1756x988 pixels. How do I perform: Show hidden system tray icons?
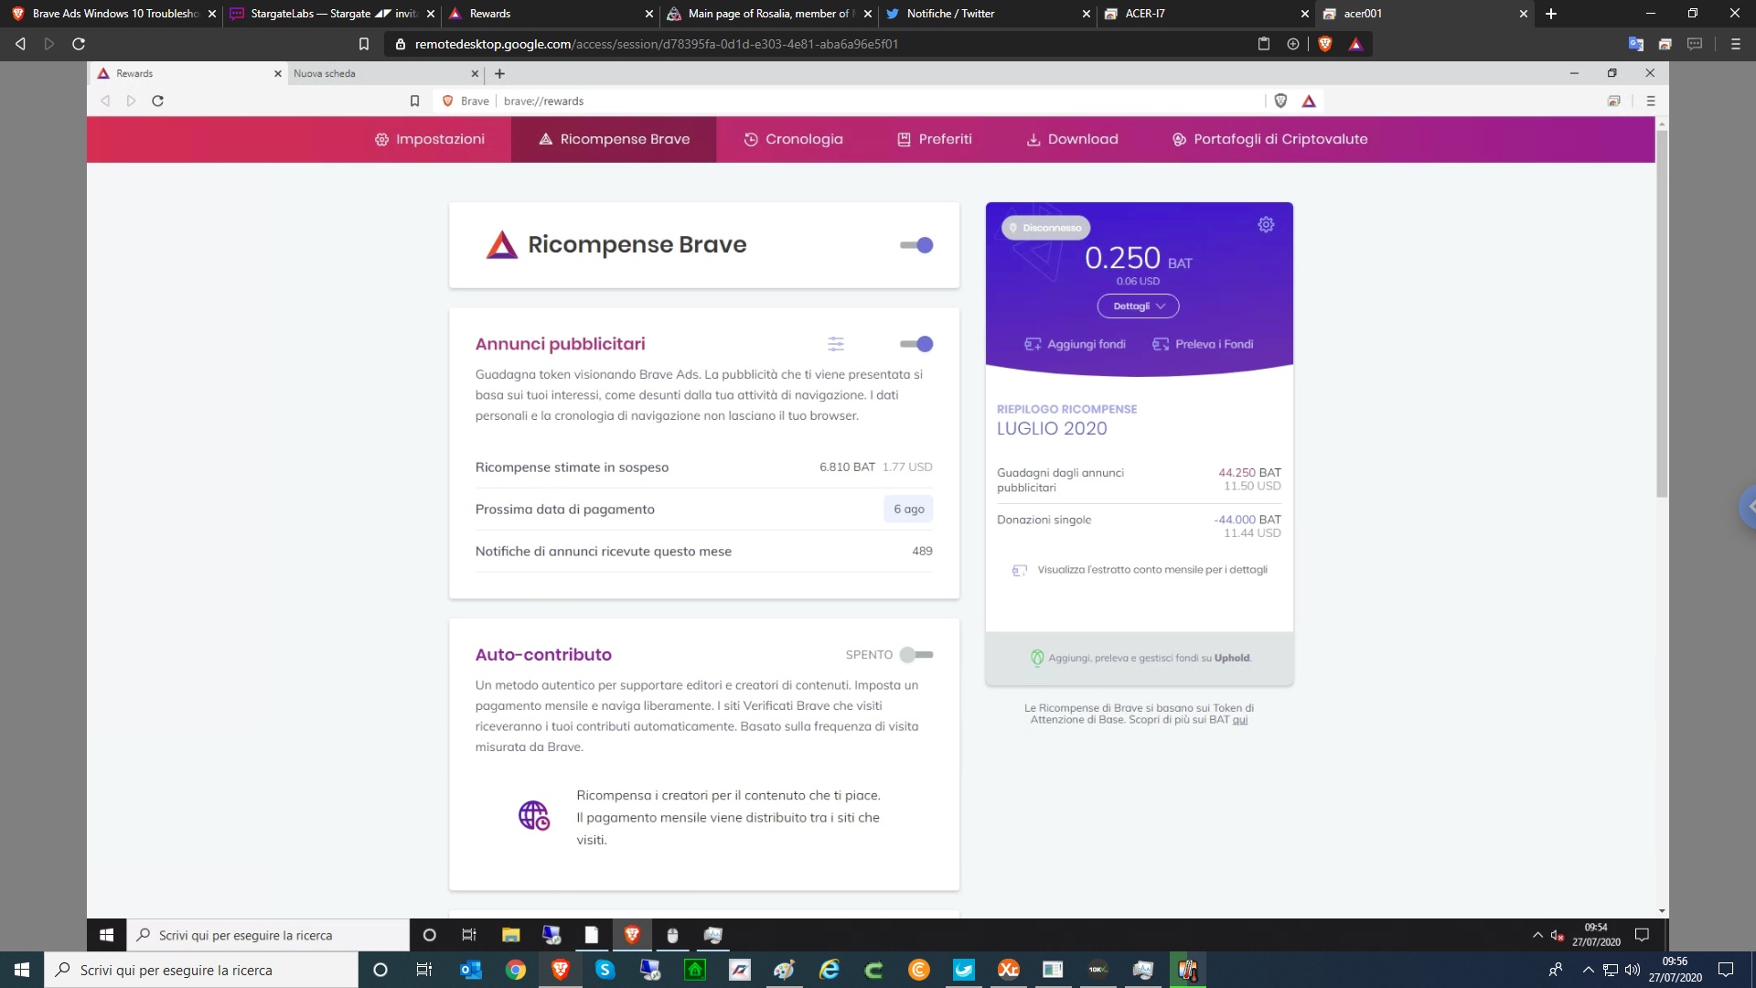tap(1589, 970)
